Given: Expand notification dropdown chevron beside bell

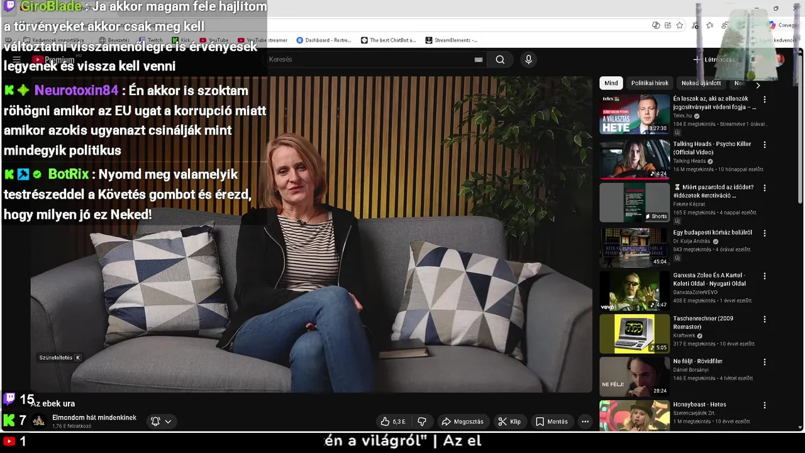Looking at the screenshot, I should point(168,422).
